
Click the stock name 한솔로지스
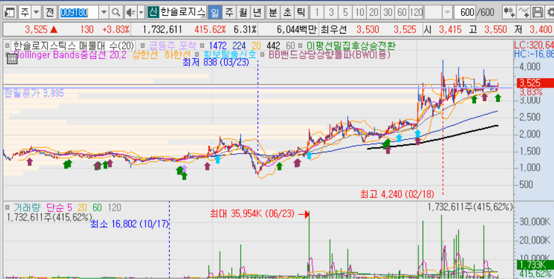pyautogui.click(x=183, y=12)
